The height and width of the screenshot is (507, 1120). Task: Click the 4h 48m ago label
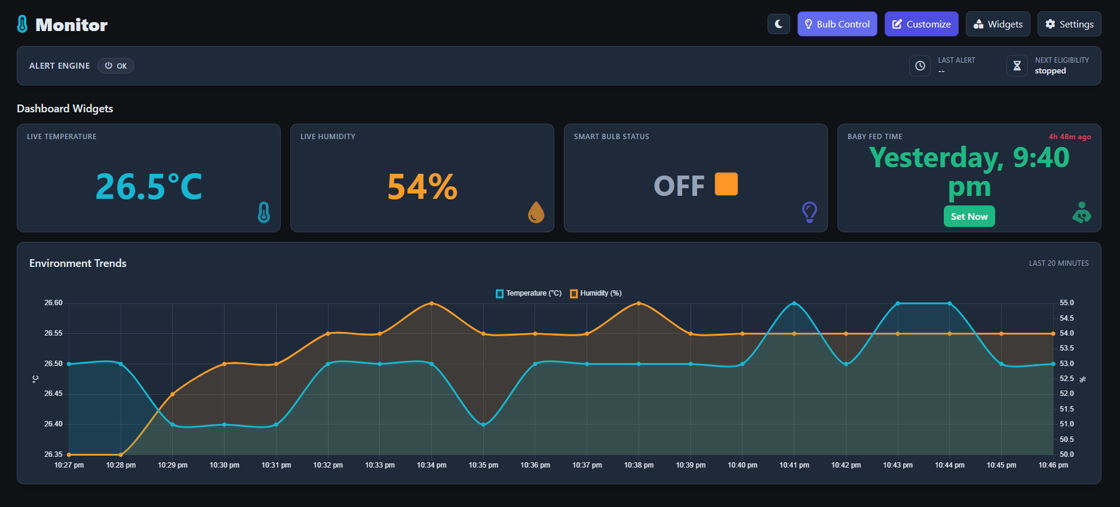click(x=1070, y=137)
